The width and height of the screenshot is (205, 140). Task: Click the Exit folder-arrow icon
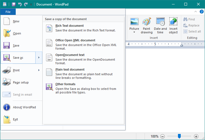coord(7,119)
